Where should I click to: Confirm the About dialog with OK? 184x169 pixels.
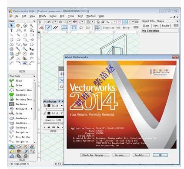click(x=160, y=155)
